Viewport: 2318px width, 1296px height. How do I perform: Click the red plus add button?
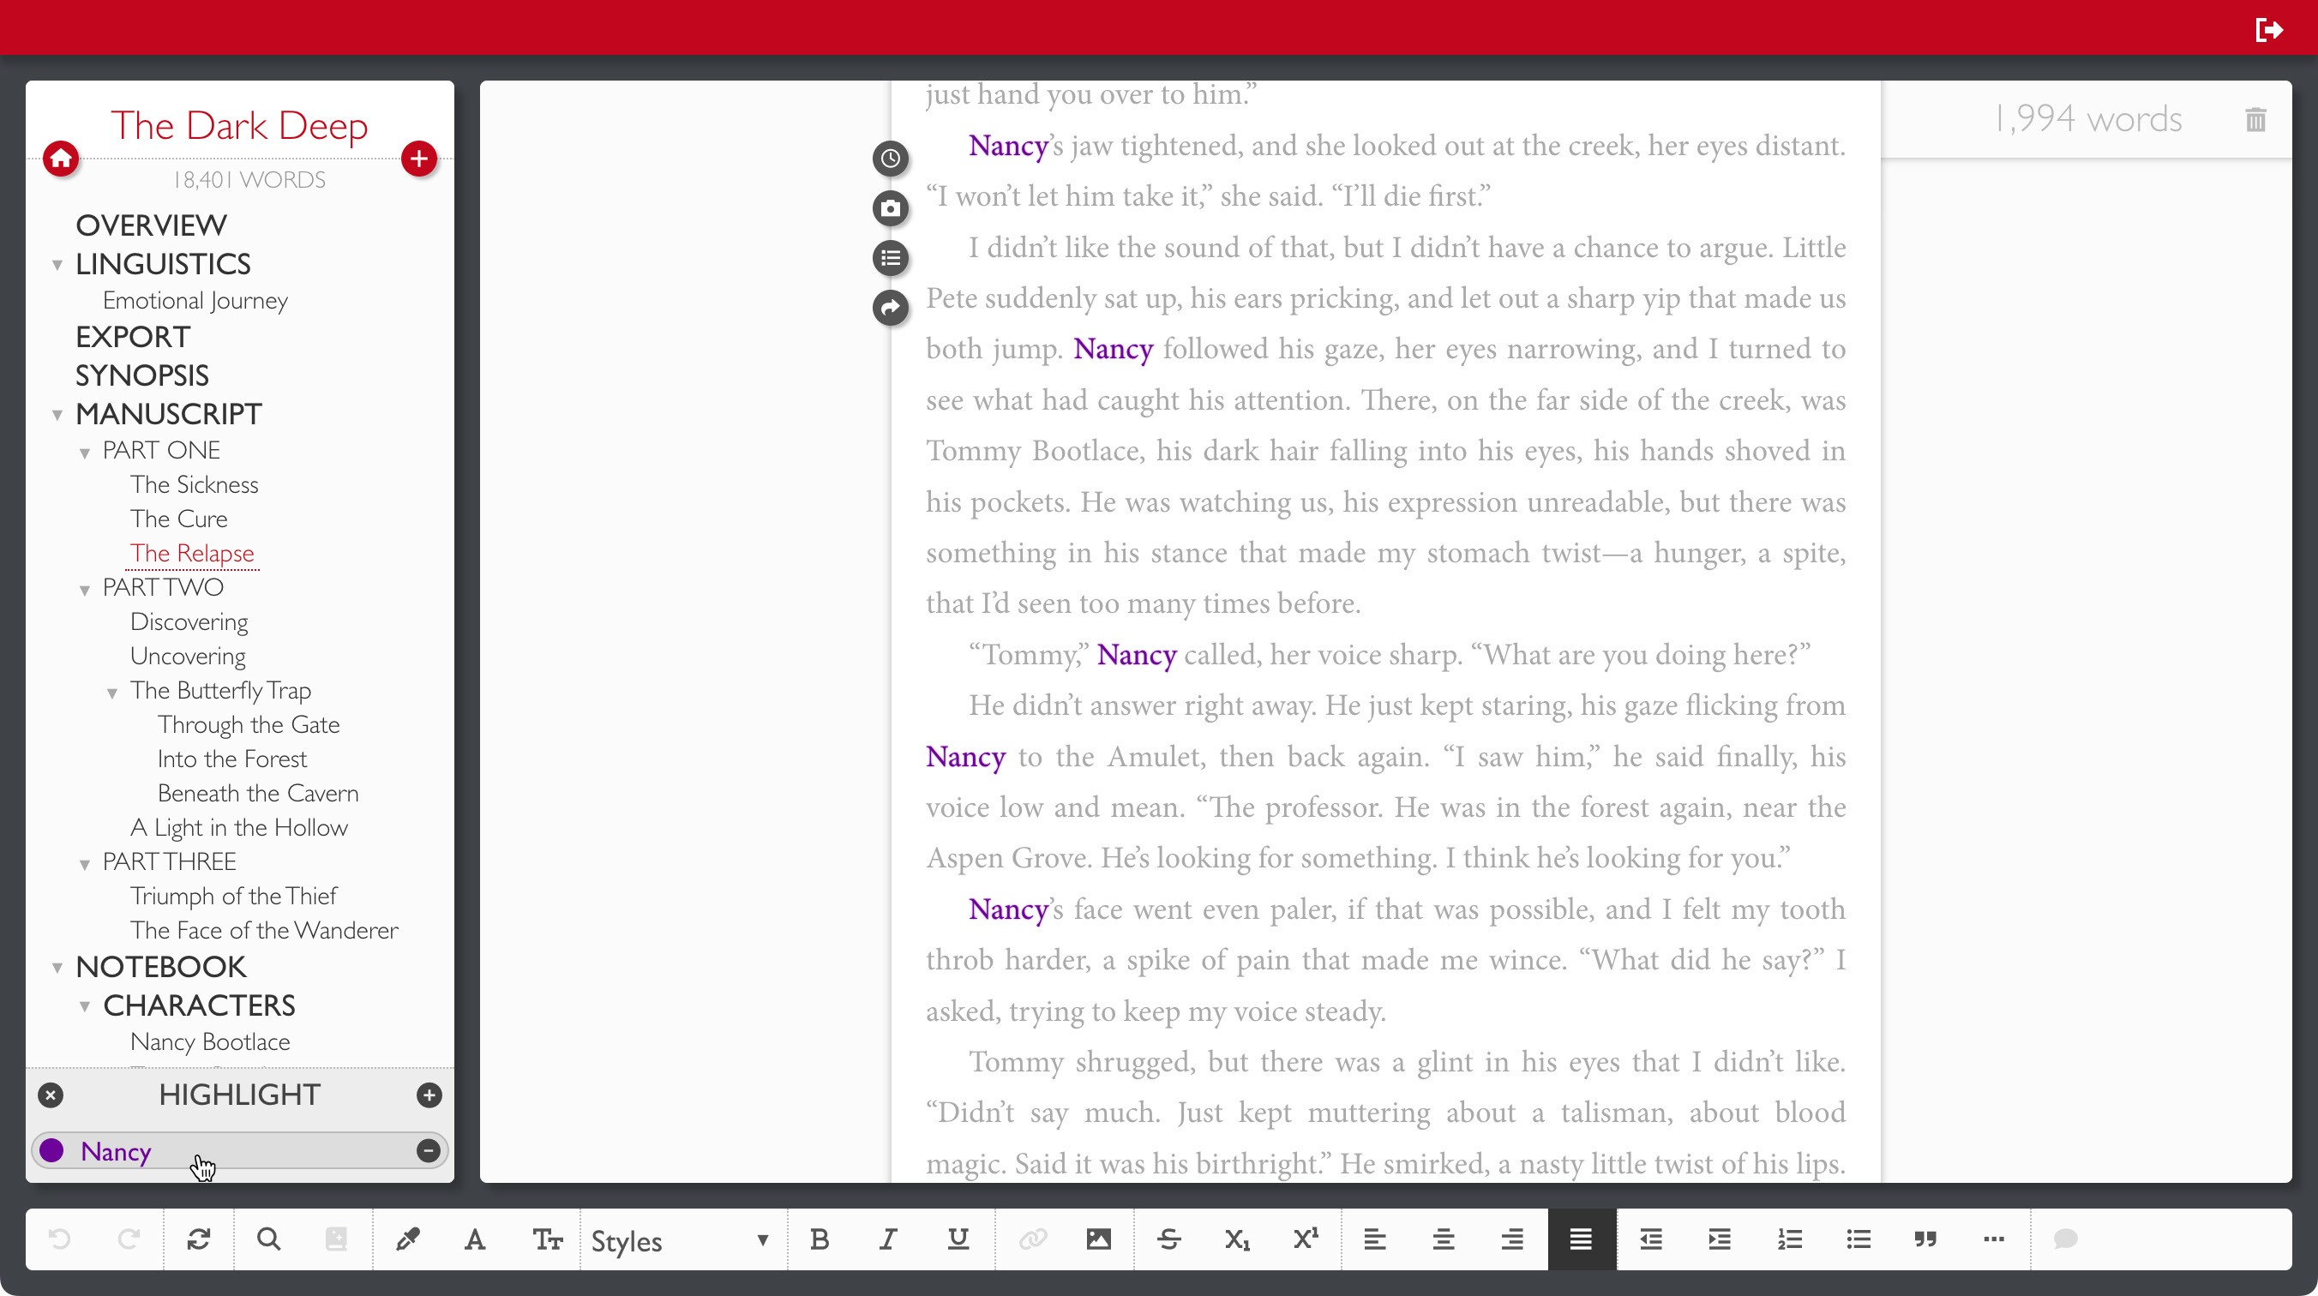(418, 159)
